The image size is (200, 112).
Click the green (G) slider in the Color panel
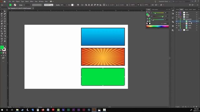pyautogui.click(x=158, y=16)
